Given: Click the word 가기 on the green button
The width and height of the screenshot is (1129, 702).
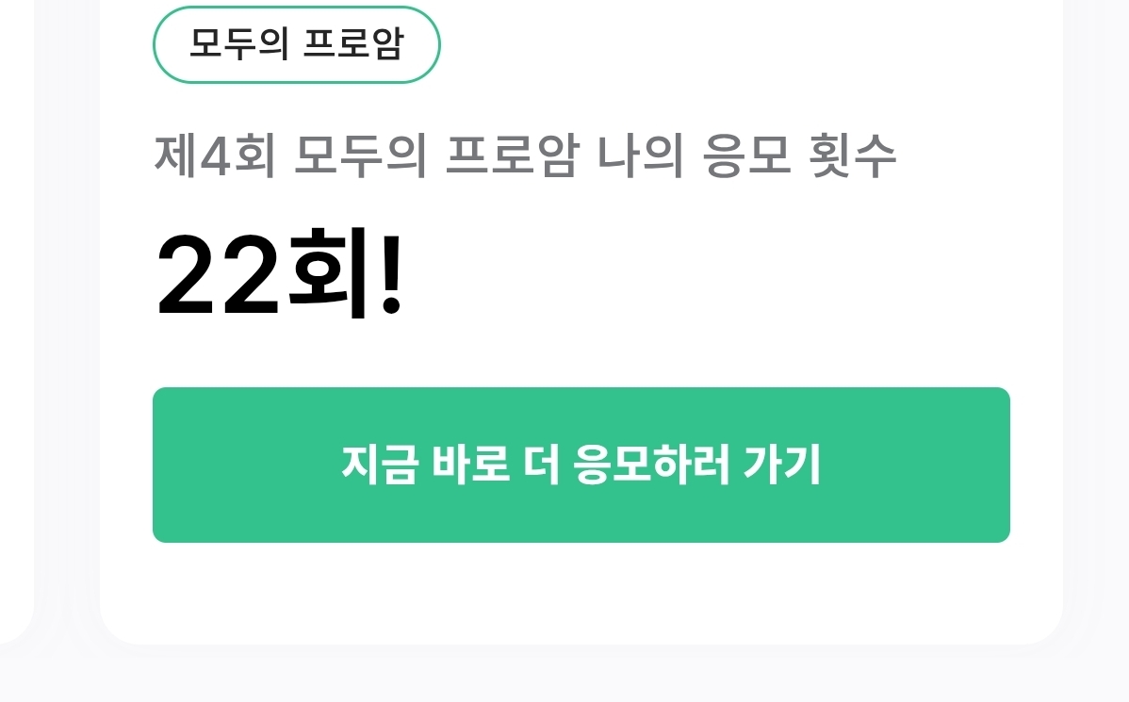Looking at the screenshot, I should click(782, 465).
